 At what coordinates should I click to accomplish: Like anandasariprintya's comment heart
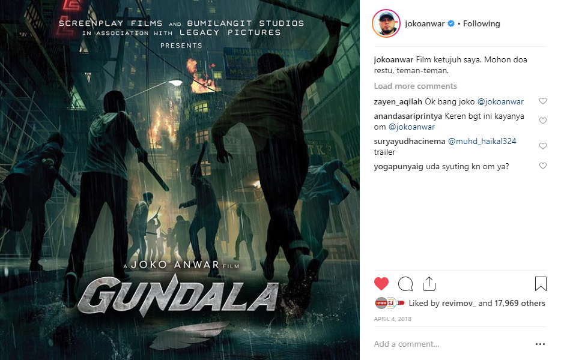click(543, 121)
